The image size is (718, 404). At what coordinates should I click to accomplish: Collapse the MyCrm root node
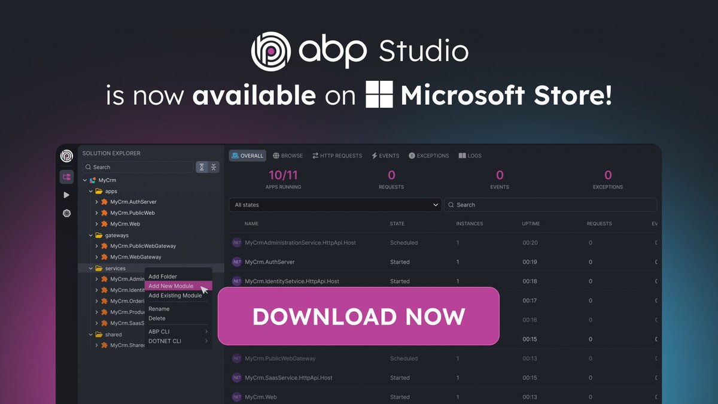point(85,180)
